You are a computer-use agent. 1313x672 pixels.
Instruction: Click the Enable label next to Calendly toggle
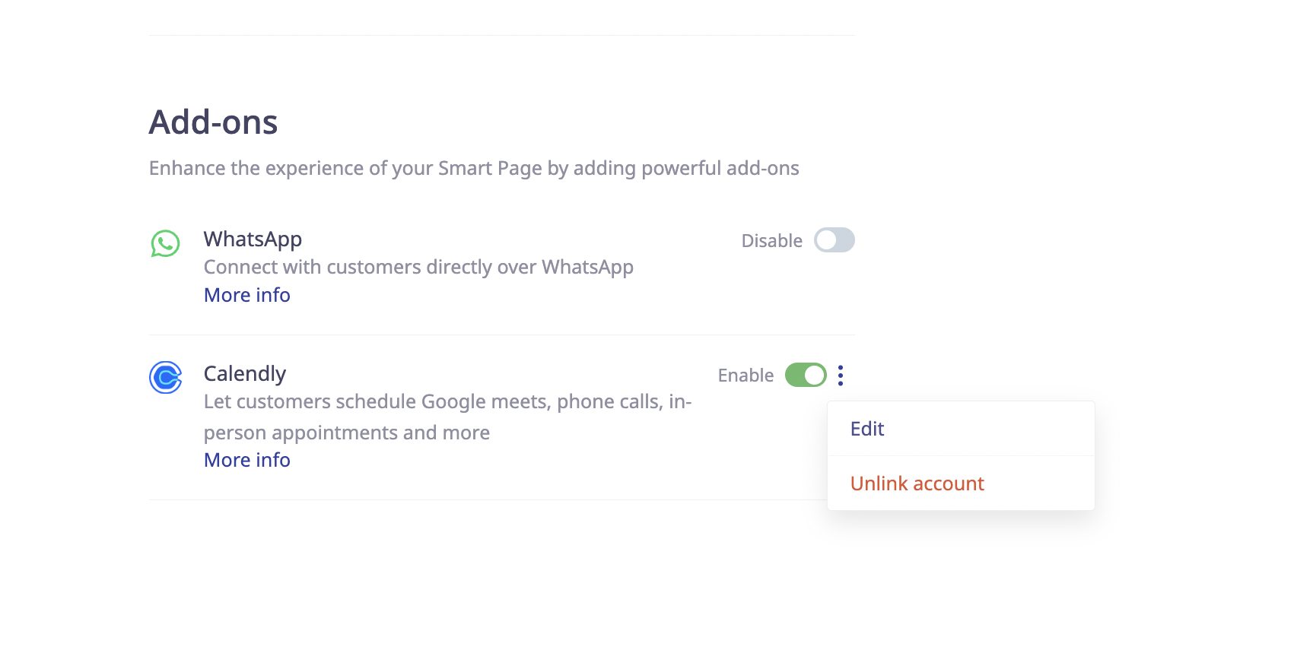tap(746, 376)
